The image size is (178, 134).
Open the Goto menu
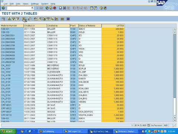pyautogui.click(x=18, y=4)
